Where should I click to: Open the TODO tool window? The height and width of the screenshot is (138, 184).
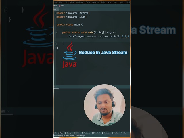76,133
